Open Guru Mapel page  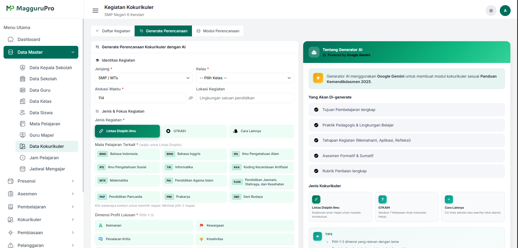(47, 135)
